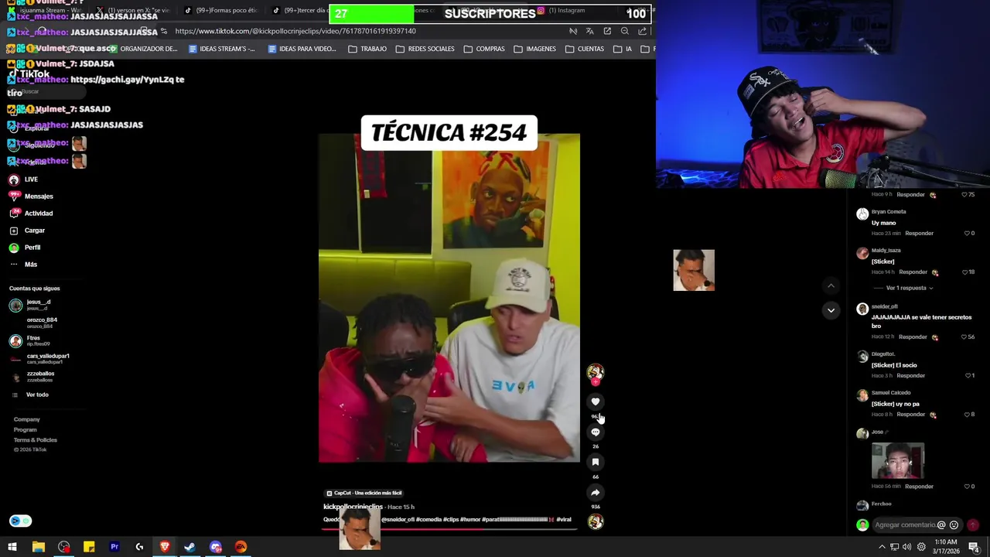The width and height of the screenshot is (990, 557).
Task: Like Maidy_Isaza's sticker comment heart
Action: click(x=964, y=272)
